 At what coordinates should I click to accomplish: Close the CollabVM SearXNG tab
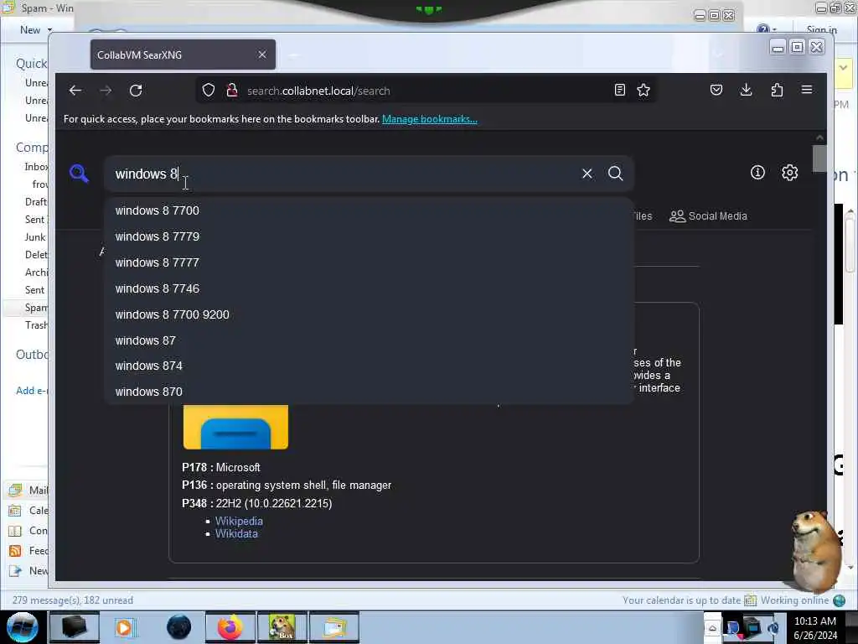click(x=262, y=55)
